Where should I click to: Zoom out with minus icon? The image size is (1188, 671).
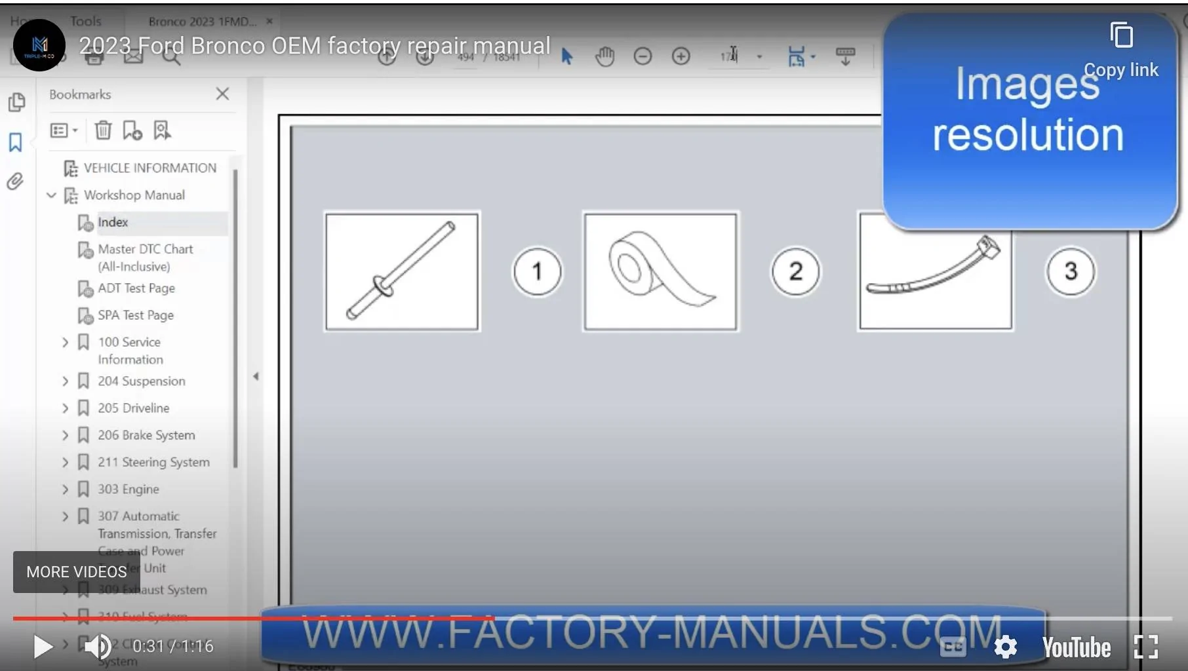(643, 56)
